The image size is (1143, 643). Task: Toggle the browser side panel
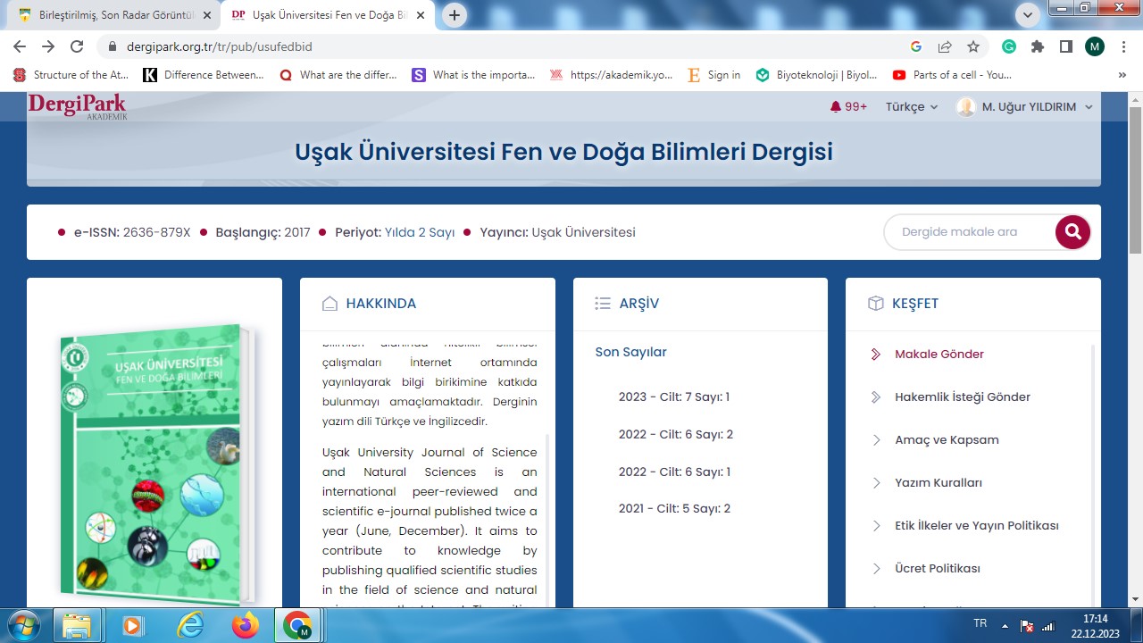pos(1066,46)
